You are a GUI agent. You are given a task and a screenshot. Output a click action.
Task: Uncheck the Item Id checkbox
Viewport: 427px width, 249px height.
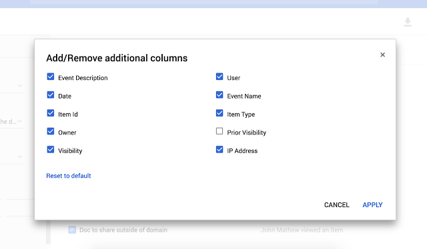(x=51, y=113)
